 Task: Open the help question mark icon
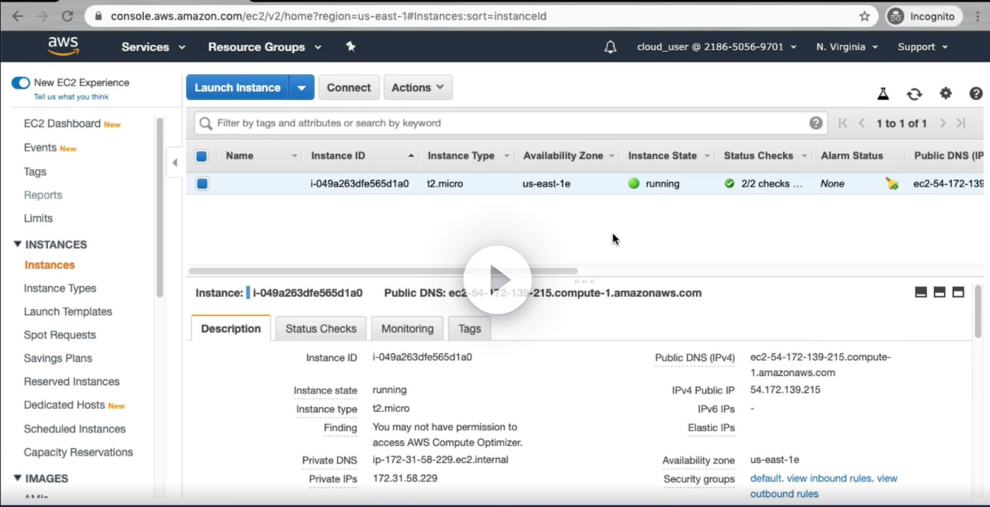[976, 93]
